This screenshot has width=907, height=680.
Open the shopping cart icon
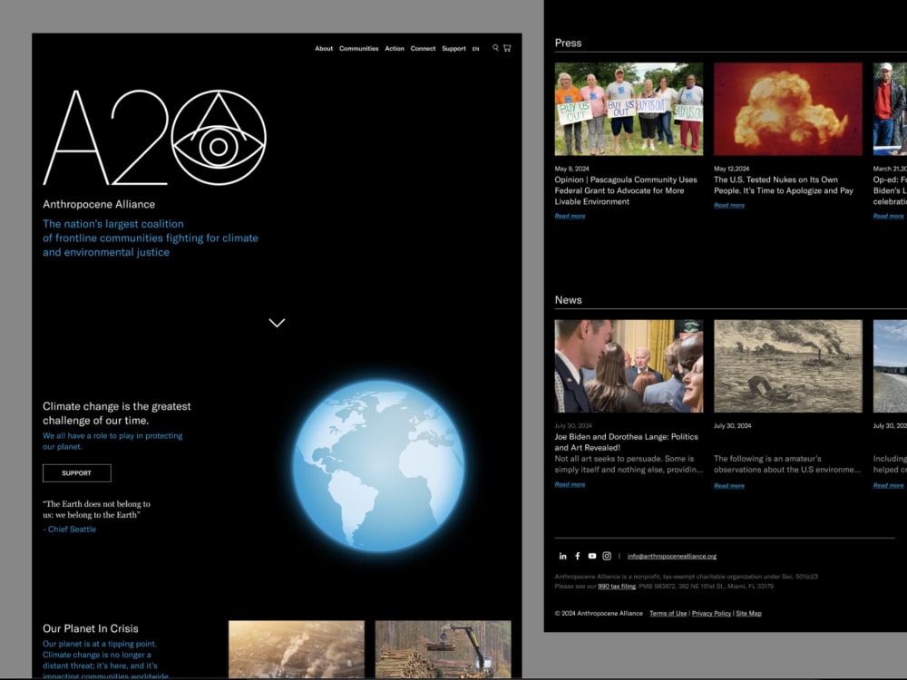click(507, 48)
